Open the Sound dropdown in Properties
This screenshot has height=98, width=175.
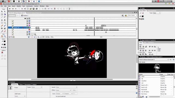(67, 87)
